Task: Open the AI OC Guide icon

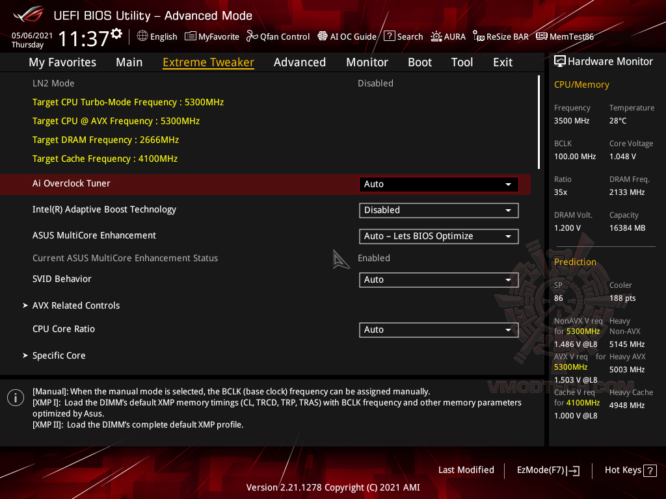Action: coord(323,36)
